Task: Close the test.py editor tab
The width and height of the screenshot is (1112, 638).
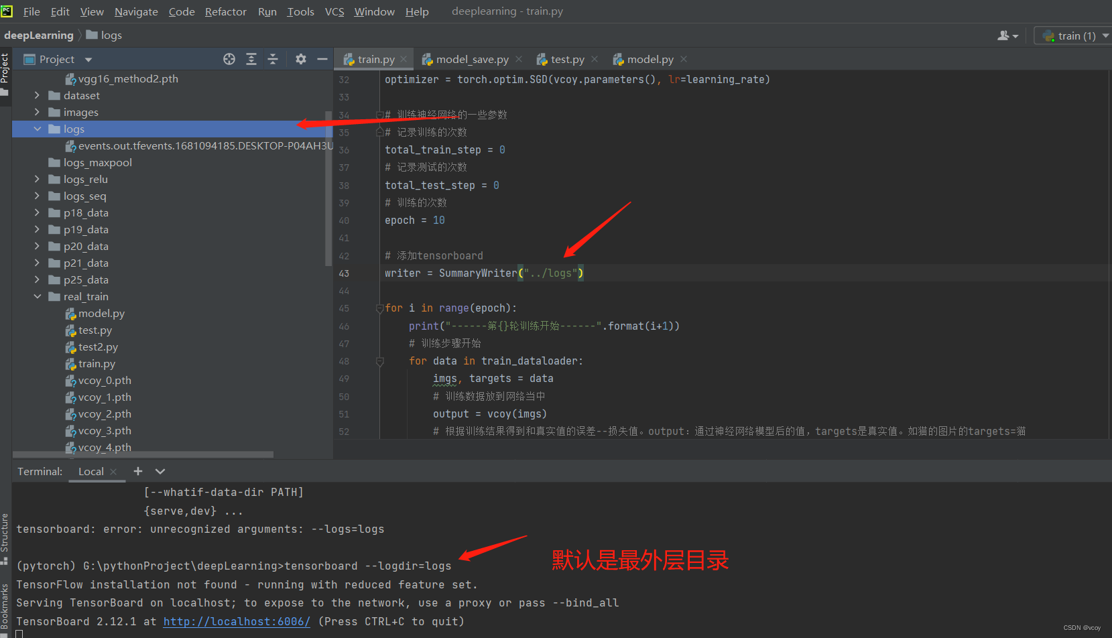Action: point(595,59)
